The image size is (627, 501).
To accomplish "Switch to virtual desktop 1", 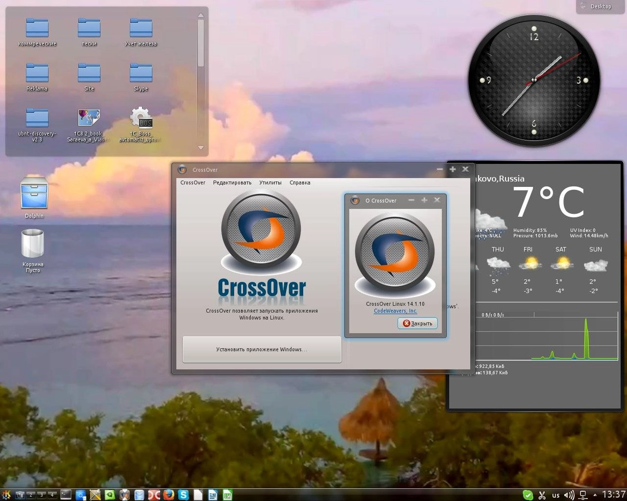I will 20,495.
